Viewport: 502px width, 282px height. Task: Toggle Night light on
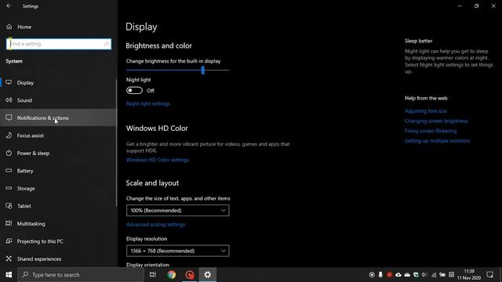[134, 91]
